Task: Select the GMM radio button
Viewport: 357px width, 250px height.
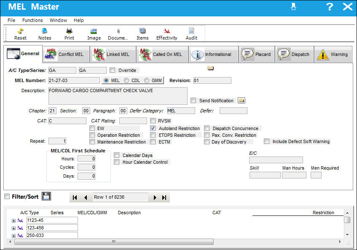Action: coord(147,80)
